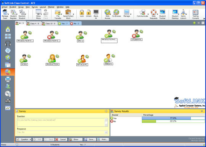Image resolution: width=206 pixels, height=147 pixels.
Task: Open Send/Collect Work tool
Action: [68, 14]
